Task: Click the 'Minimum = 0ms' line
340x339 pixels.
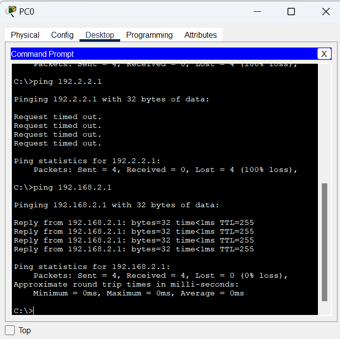Action: tap(138, 293)
